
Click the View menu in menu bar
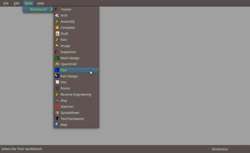point(28,3)
